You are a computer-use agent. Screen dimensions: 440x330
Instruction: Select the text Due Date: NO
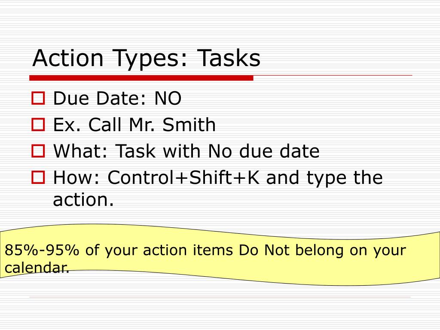117,98
